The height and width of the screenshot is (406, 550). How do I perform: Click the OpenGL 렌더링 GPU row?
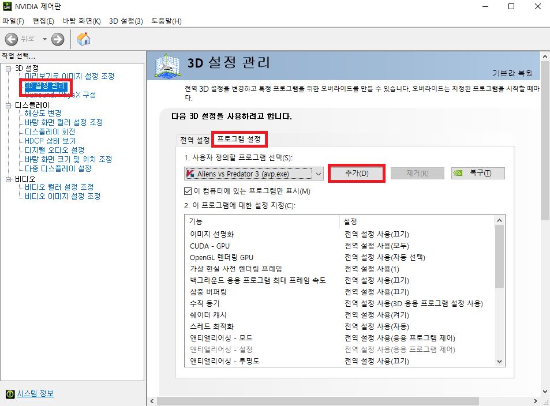click(x=340, y=257)
